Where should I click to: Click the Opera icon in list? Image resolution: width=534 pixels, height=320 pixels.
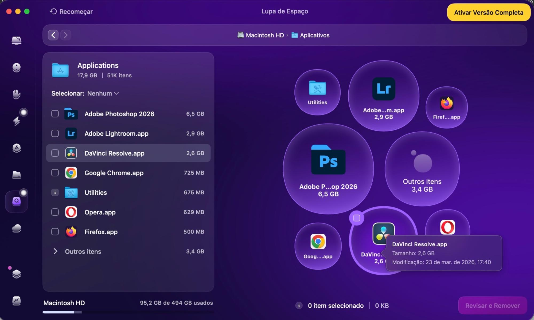point(71,212)
